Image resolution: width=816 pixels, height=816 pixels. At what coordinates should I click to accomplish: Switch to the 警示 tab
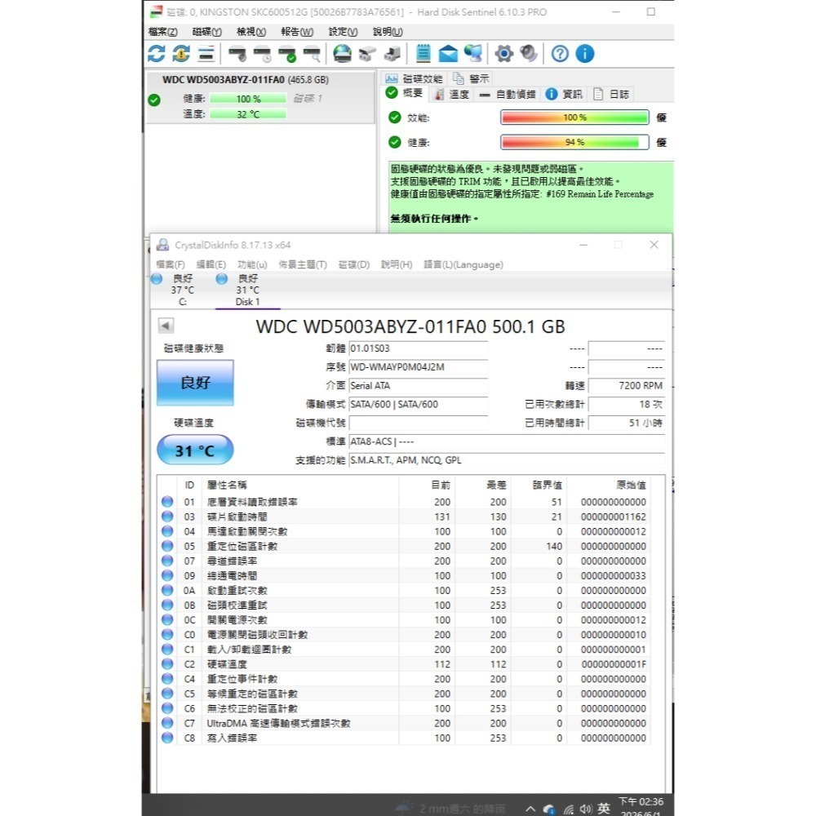click(471, 78)
